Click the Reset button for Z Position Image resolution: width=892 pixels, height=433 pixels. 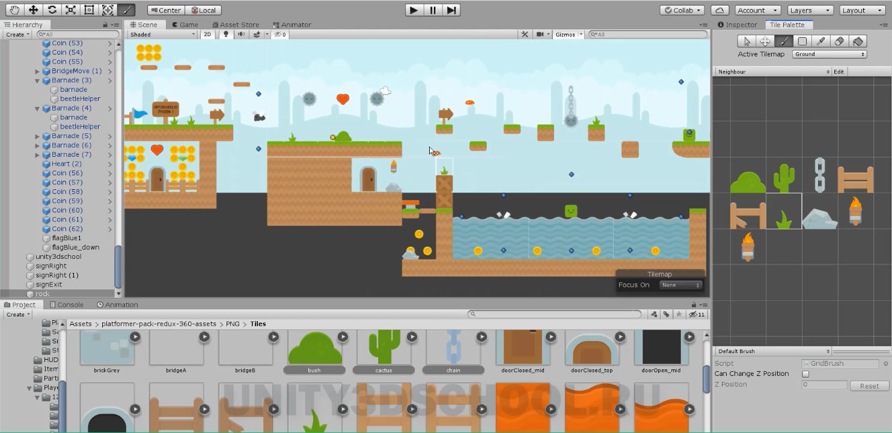[869, 386]
